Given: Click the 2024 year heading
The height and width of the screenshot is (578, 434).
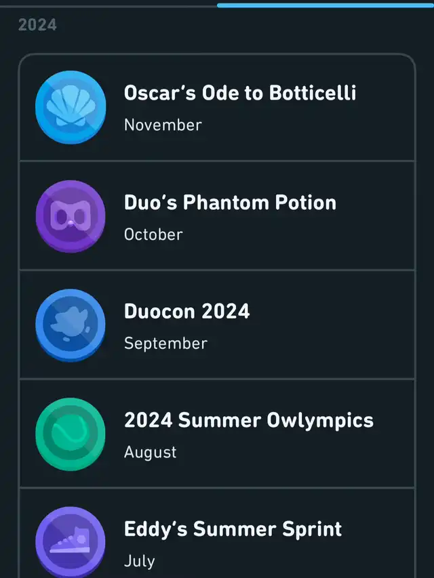Looking at the screenshot, I should pyautogui.click(x=37, y=25).
